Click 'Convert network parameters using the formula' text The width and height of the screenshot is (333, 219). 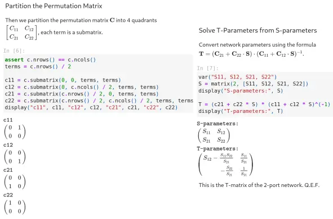pyautogui.click(x=257, y=45)
